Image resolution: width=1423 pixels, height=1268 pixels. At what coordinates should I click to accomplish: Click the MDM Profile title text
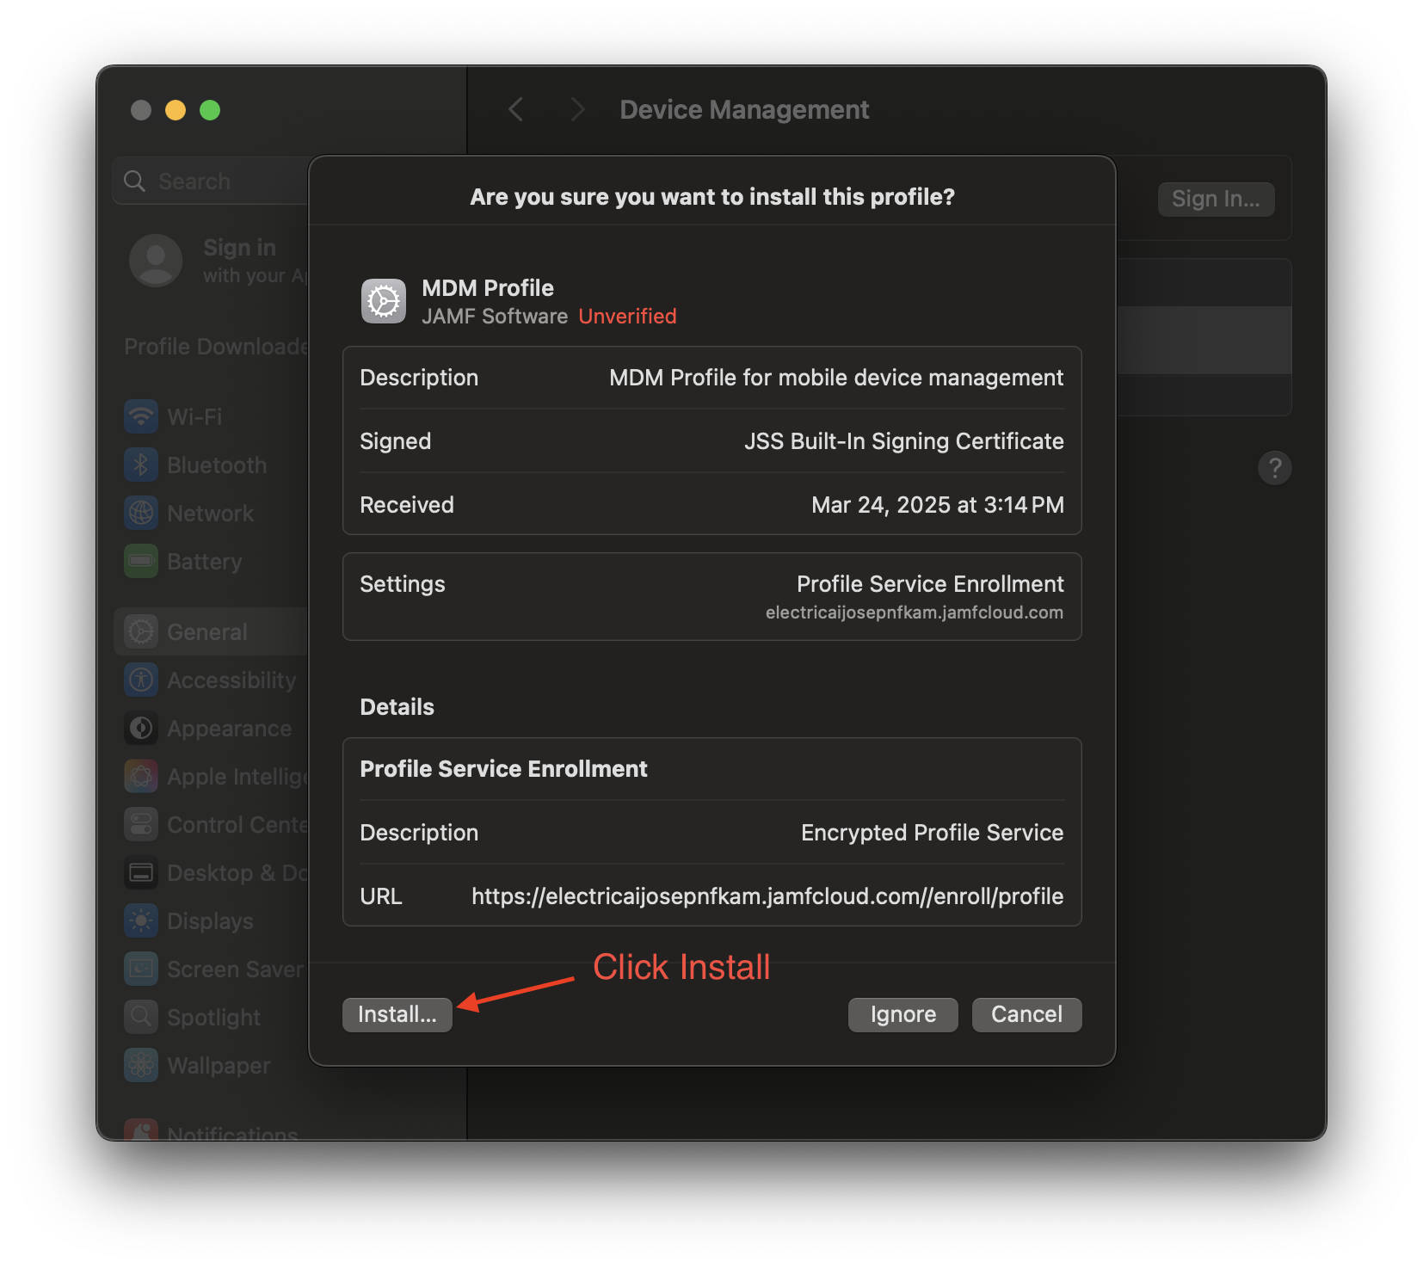point(488,288)
